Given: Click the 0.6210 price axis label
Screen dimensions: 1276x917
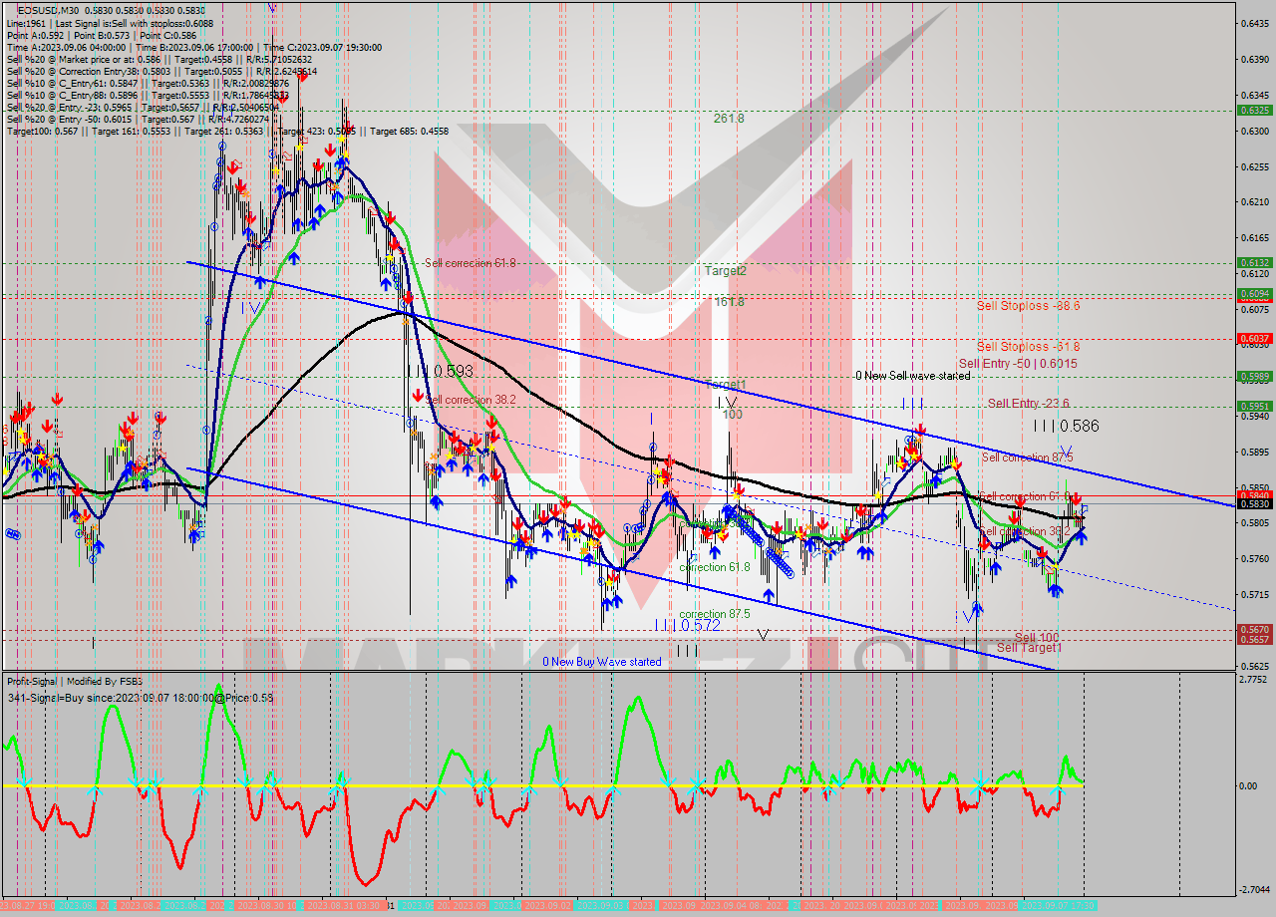Looking at the screenshot, I should (1255, 202).
